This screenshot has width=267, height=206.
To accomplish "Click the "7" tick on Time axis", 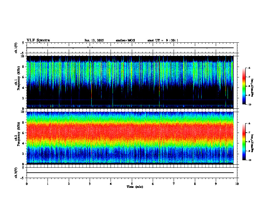I will pos(174,184).
